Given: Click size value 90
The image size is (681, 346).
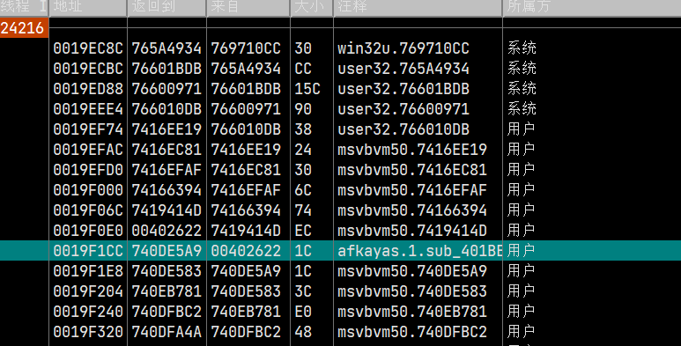Looking at the screenshot, I should tap(303, 109).
